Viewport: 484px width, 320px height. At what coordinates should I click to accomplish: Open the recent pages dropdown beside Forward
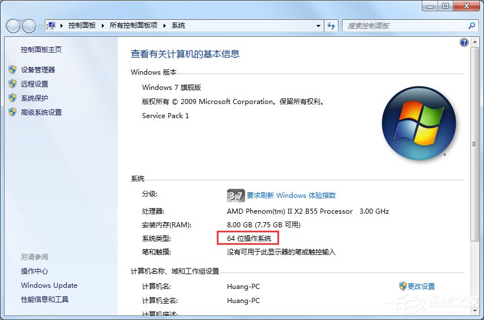pos(40,27)
